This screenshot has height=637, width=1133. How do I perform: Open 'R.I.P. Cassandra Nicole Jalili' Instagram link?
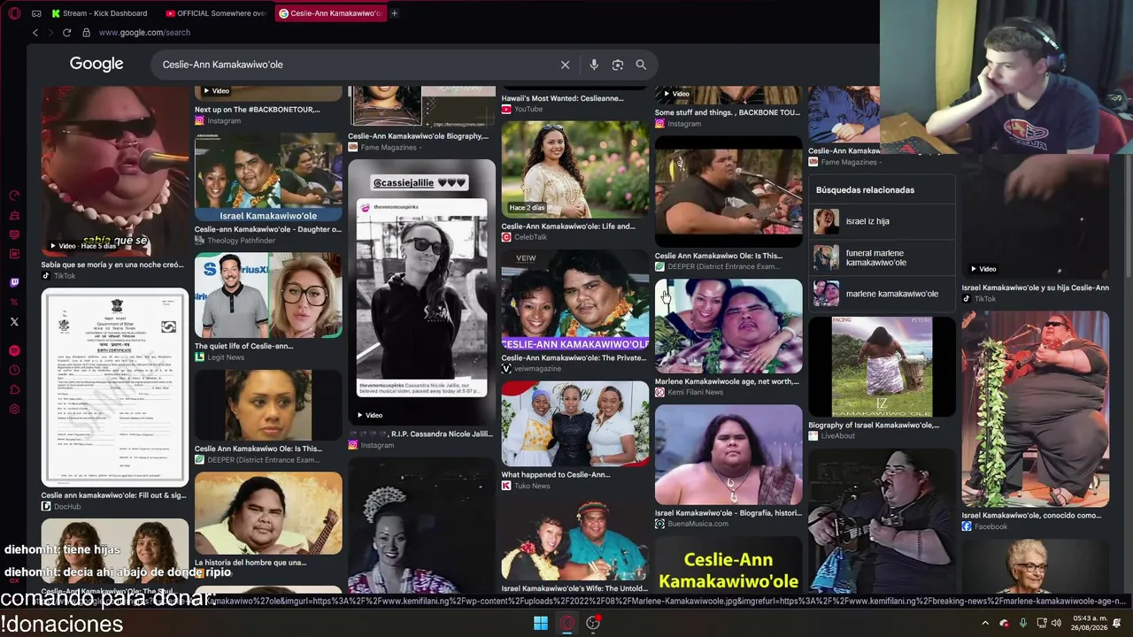point(420,434)
